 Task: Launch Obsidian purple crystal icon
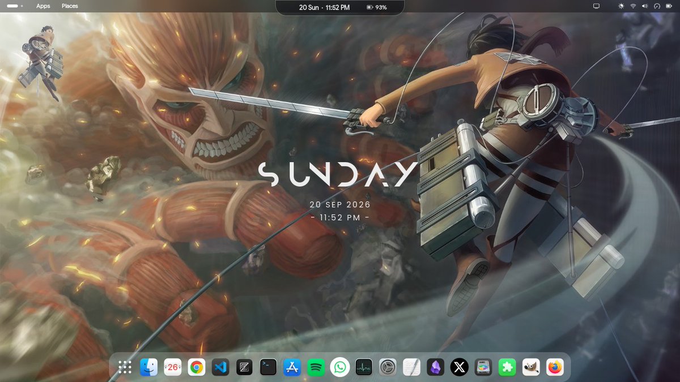pos(435,368)
